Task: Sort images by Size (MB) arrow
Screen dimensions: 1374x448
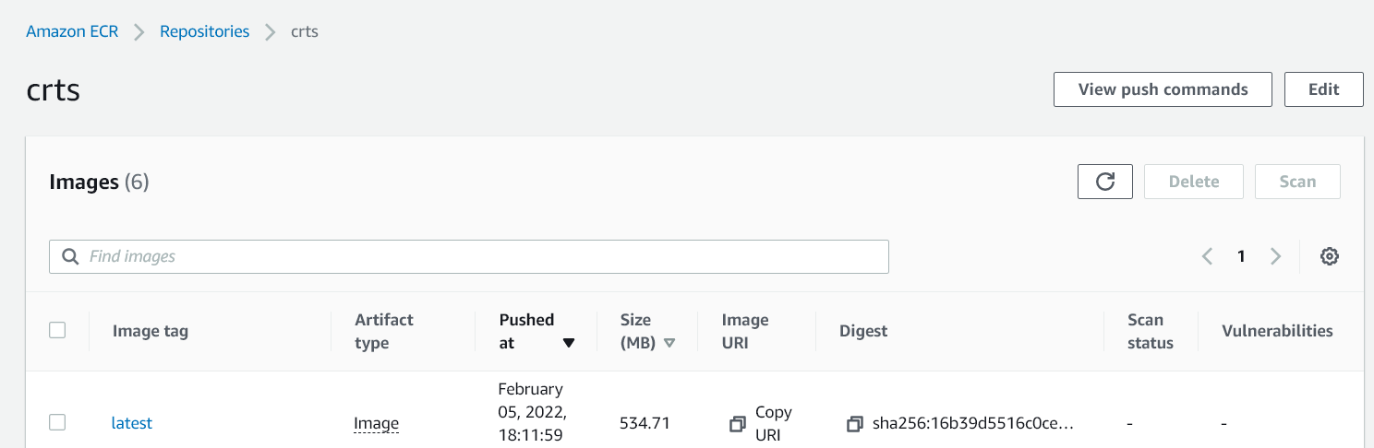Action: coord(669,343)
